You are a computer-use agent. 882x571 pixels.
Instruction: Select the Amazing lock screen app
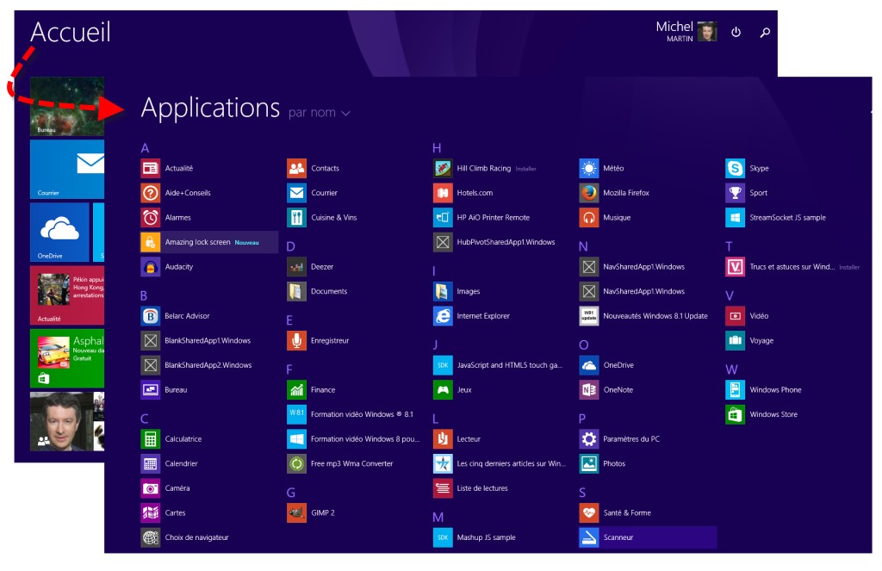209,242
